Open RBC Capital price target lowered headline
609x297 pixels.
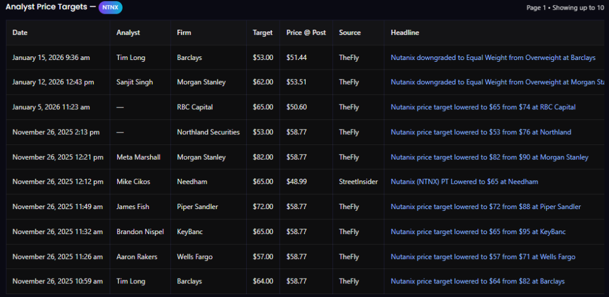point(482,107)
